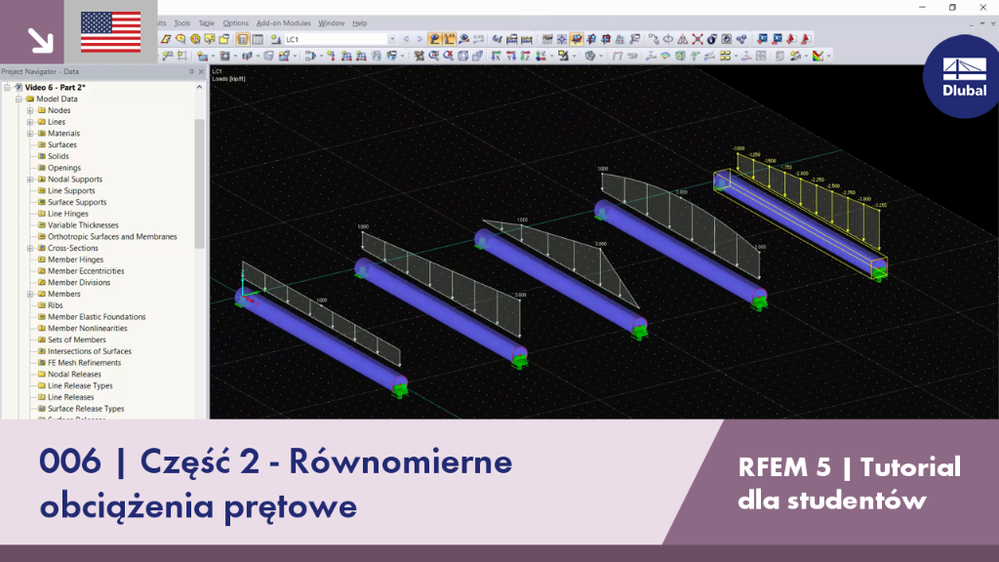Click the rainbow color scale icon
Image resolution: width=999 pixels, height=562 pixels.
(819, 56)
